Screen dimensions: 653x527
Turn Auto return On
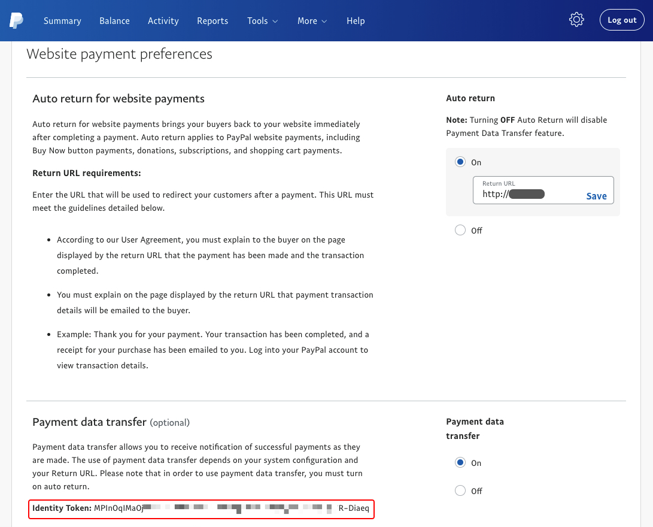460,162
